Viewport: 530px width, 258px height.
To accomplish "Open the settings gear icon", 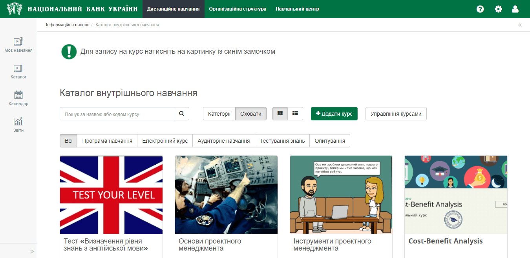I will tap(498, 9).
